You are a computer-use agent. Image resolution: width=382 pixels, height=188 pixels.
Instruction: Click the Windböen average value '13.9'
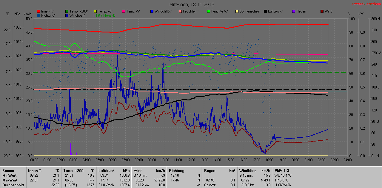267,185
